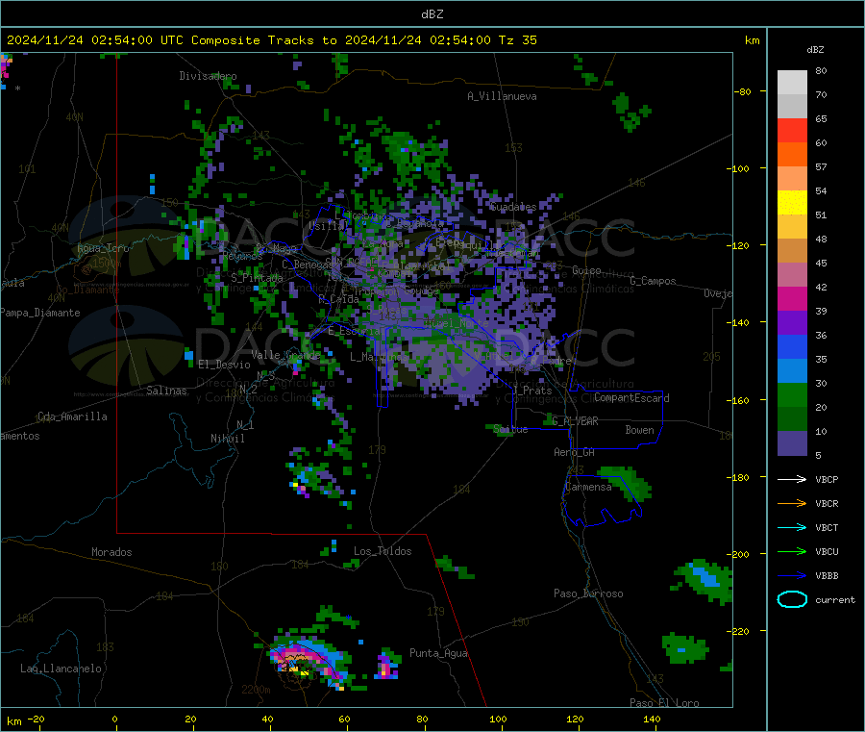The image size is (865, 732).
Task: Click the 'Tz 35' threshold text
Action: pyautogui.click(x=517, y=40)
